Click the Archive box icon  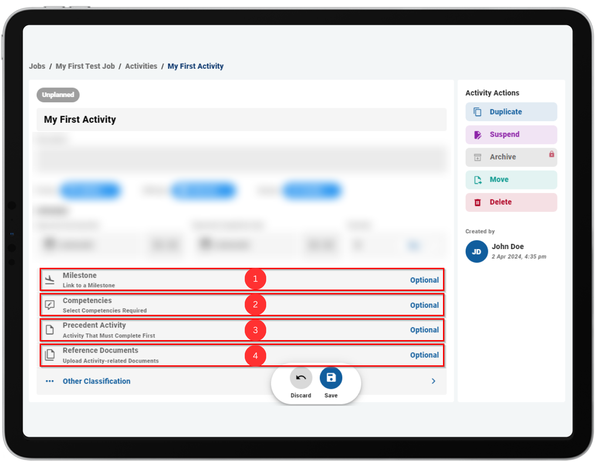click(477, 157)
